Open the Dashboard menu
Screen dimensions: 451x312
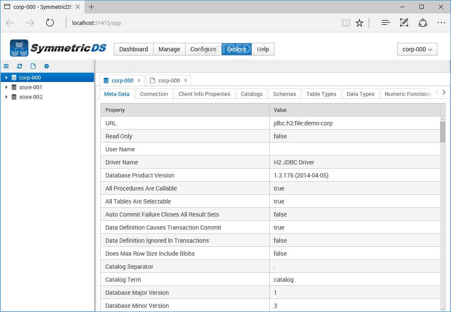point(134,49)
